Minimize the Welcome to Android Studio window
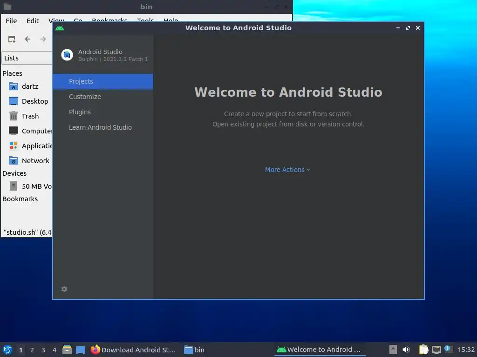 pyautogui.click(x=398, y=28)
